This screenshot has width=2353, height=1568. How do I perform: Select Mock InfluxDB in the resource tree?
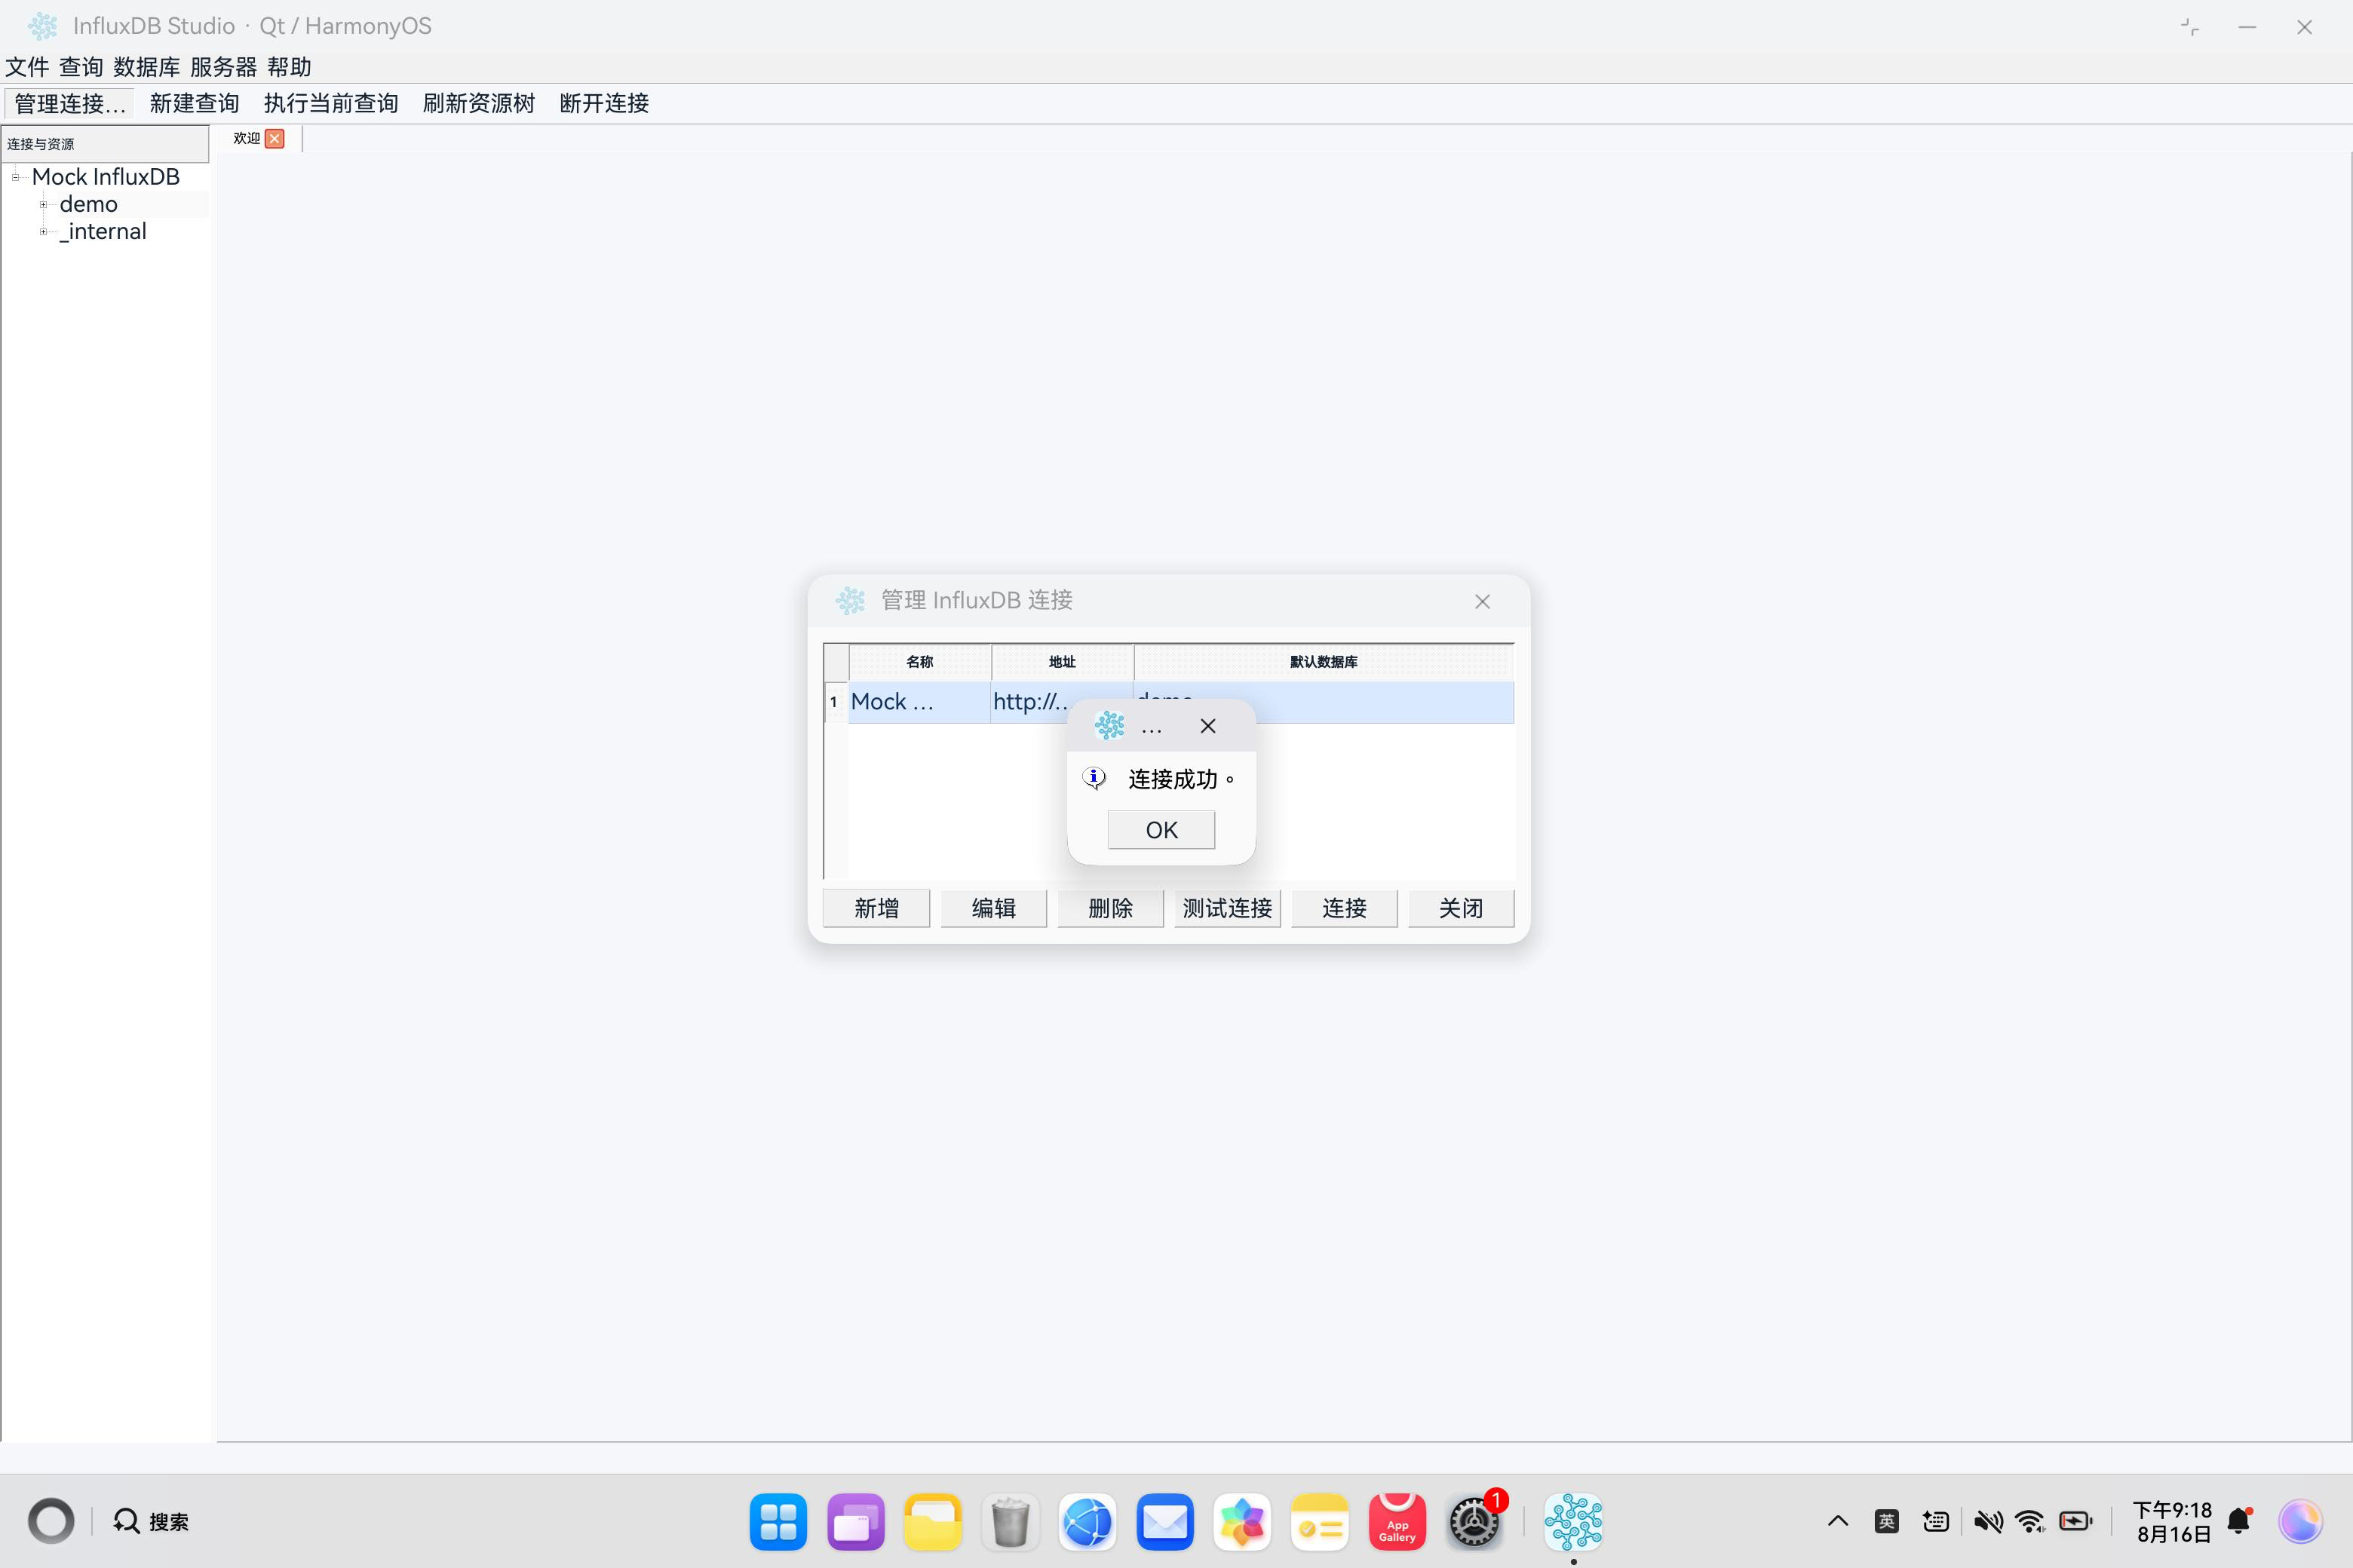pos(105,177)
